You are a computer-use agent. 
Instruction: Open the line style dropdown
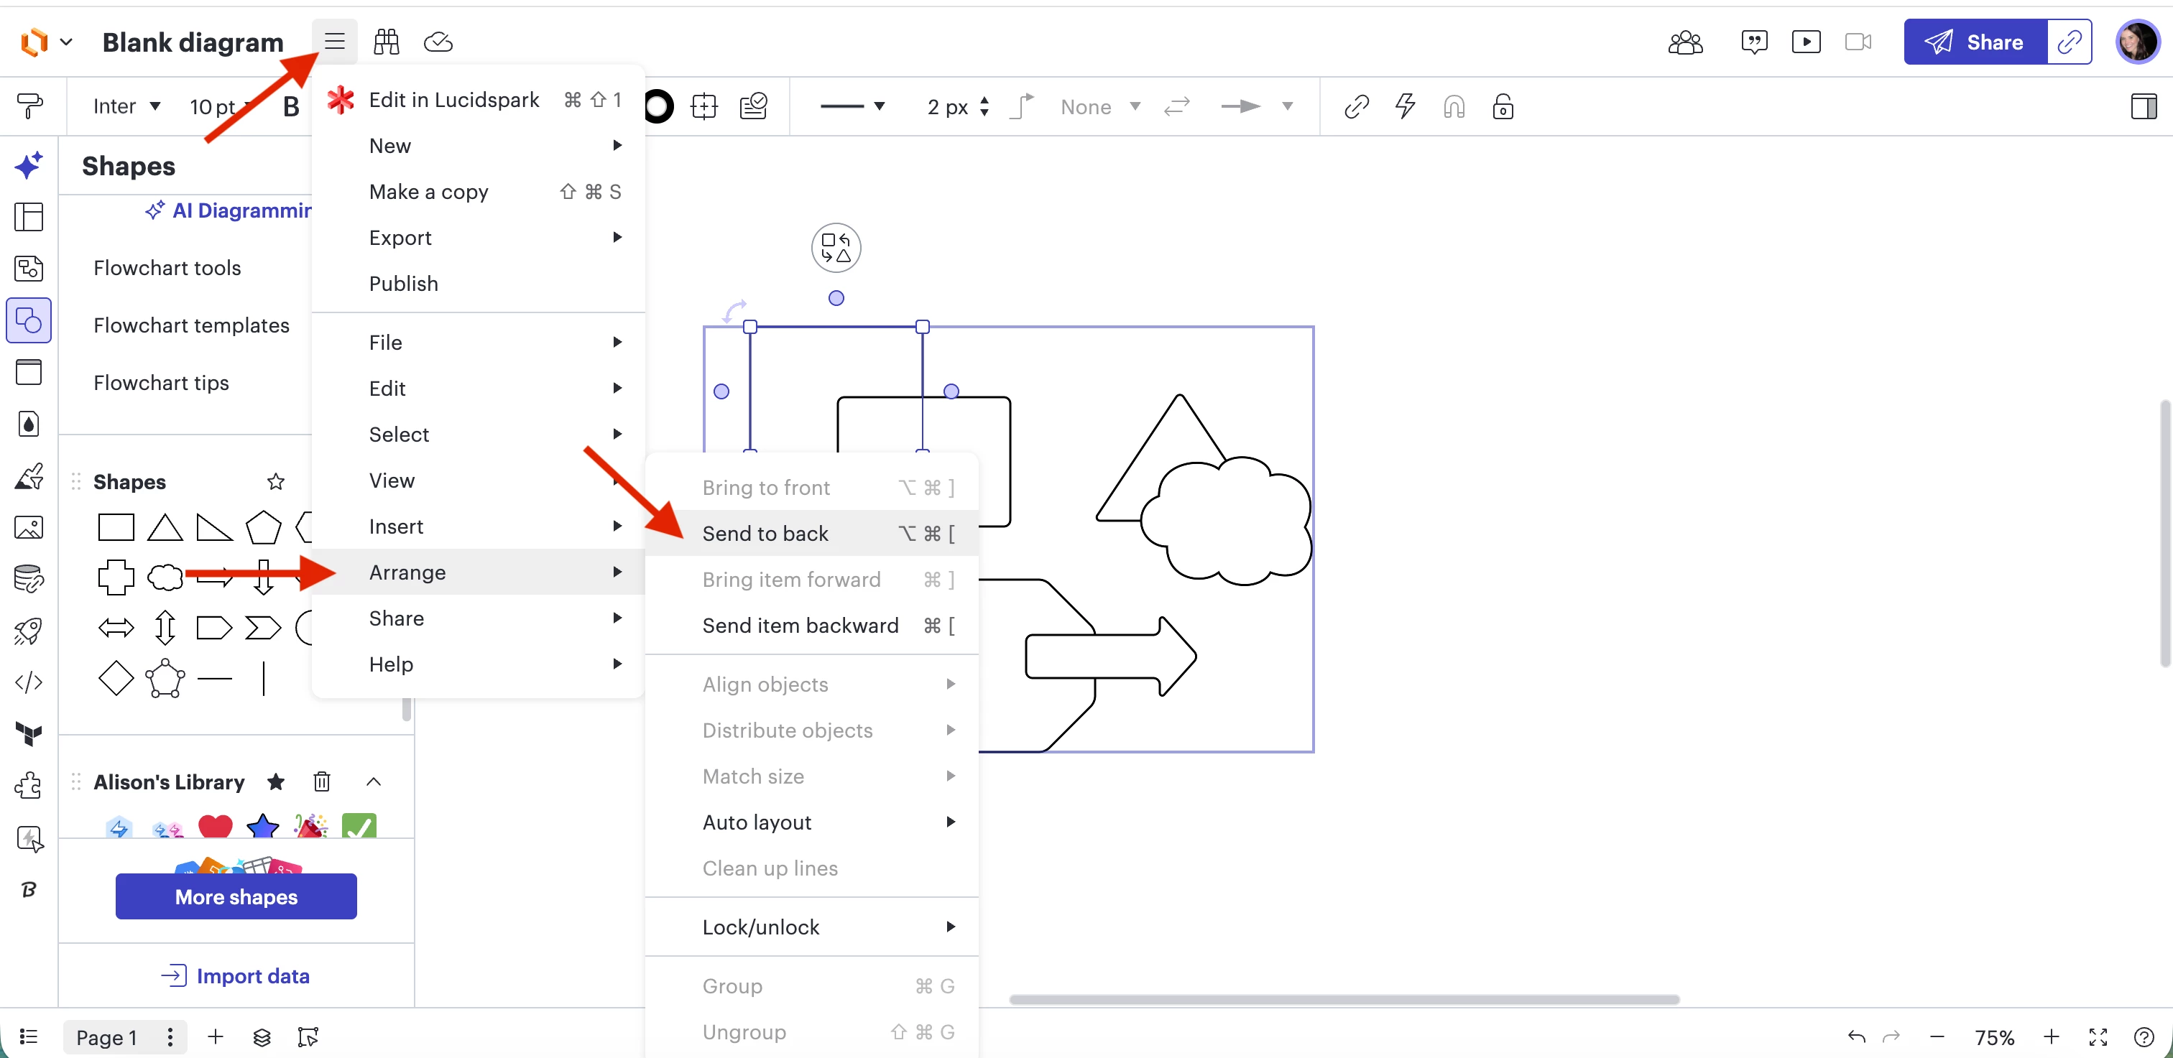[853, 106]
